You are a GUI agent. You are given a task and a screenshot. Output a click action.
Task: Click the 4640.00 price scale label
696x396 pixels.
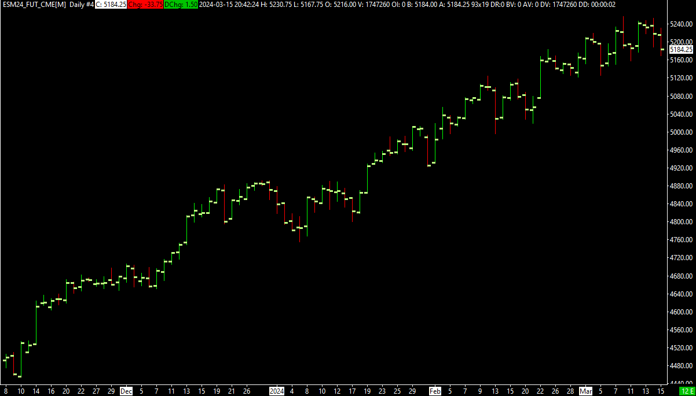pos(682,294)
